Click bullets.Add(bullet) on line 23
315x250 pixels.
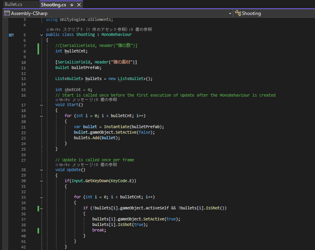pyautogui.click(x=97, y=138)
